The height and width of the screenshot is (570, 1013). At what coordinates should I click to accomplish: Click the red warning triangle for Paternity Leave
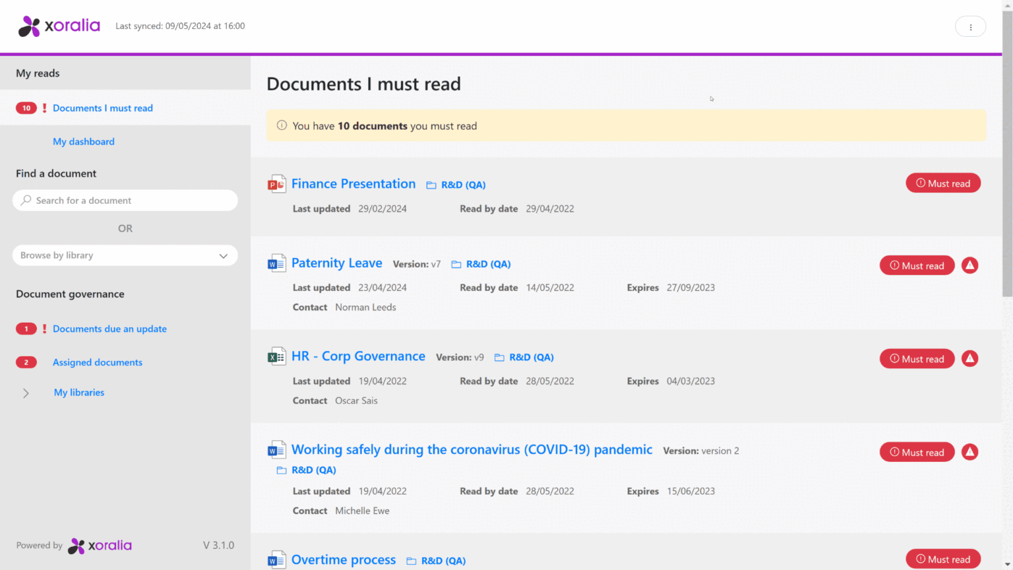click(x=969, y=266)
